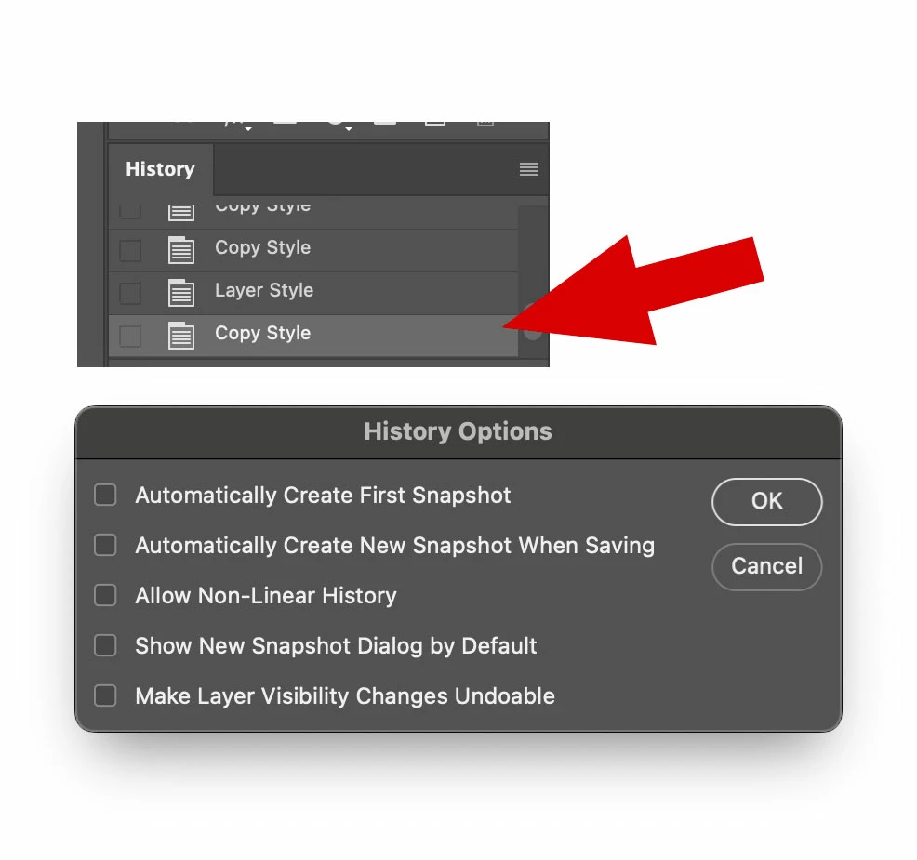917x860 pixels.
Task: Click the partially visible trash delete icon
Action: (485, 124)
